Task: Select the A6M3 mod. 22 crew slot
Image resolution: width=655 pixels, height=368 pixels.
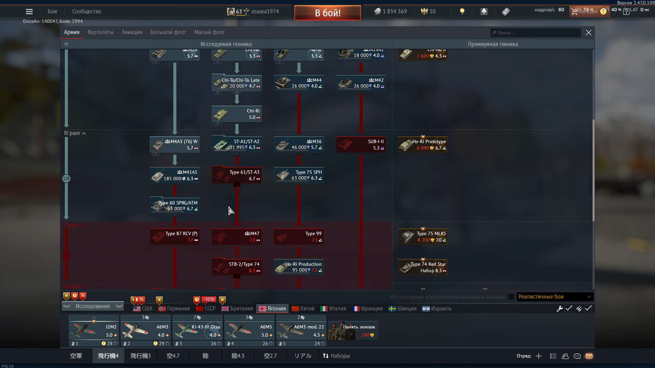Action: 301,331
